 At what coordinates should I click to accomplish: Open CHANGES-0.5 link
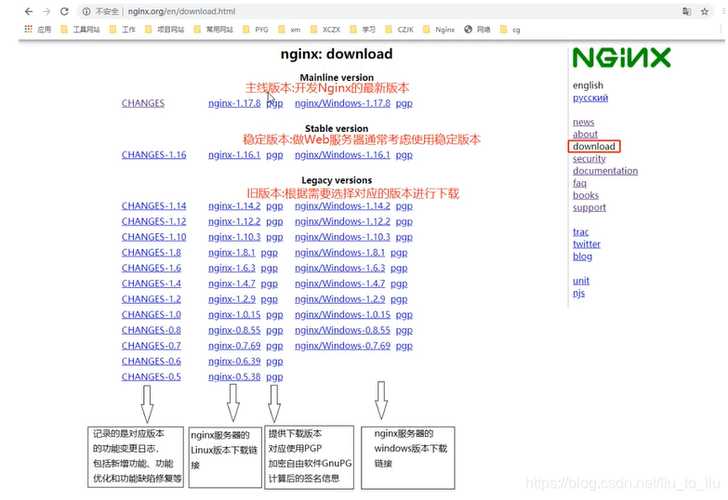click(x=152, y=376)
